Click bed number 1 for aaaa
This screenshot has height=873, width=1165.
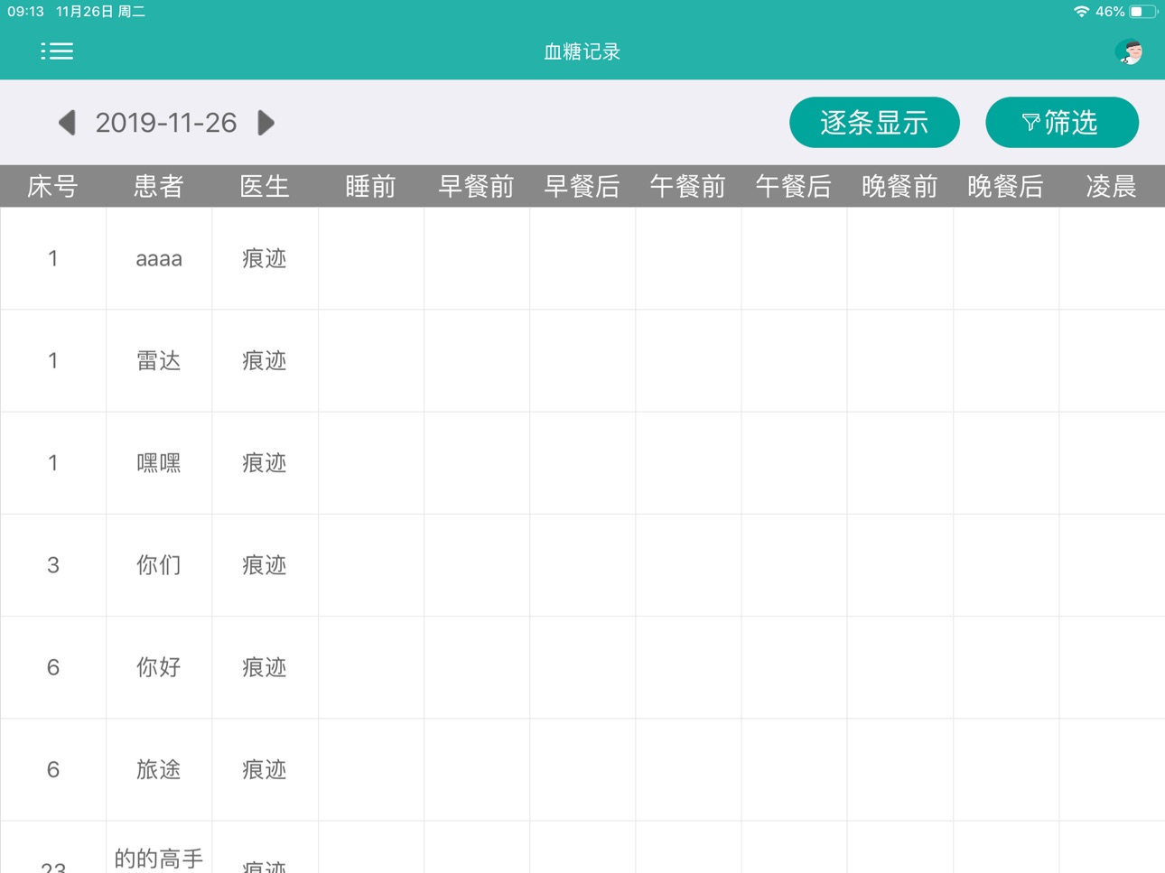[x=53, y=259]
